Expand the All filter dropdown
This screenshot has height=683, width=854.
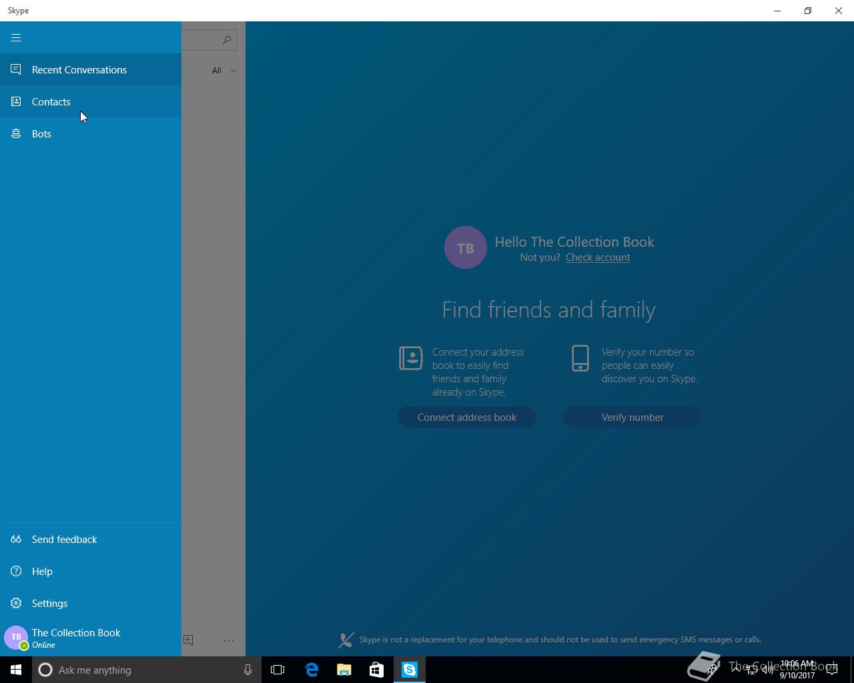pos(224,70)
